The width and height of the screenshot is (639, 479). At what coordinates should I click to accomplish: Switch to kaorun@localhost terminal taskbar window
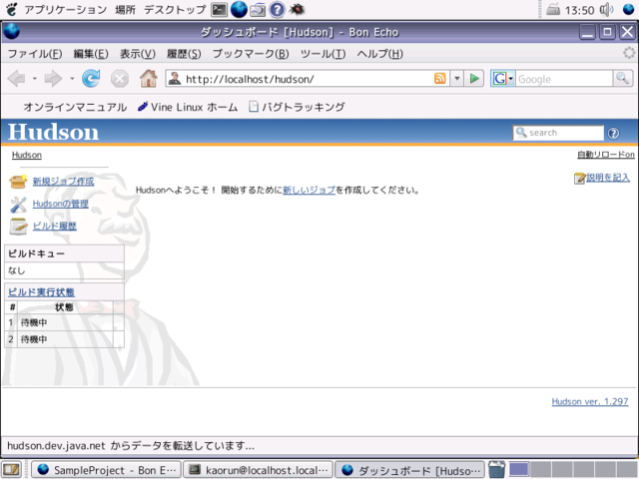pyautogui.click(x=258, y=470)
